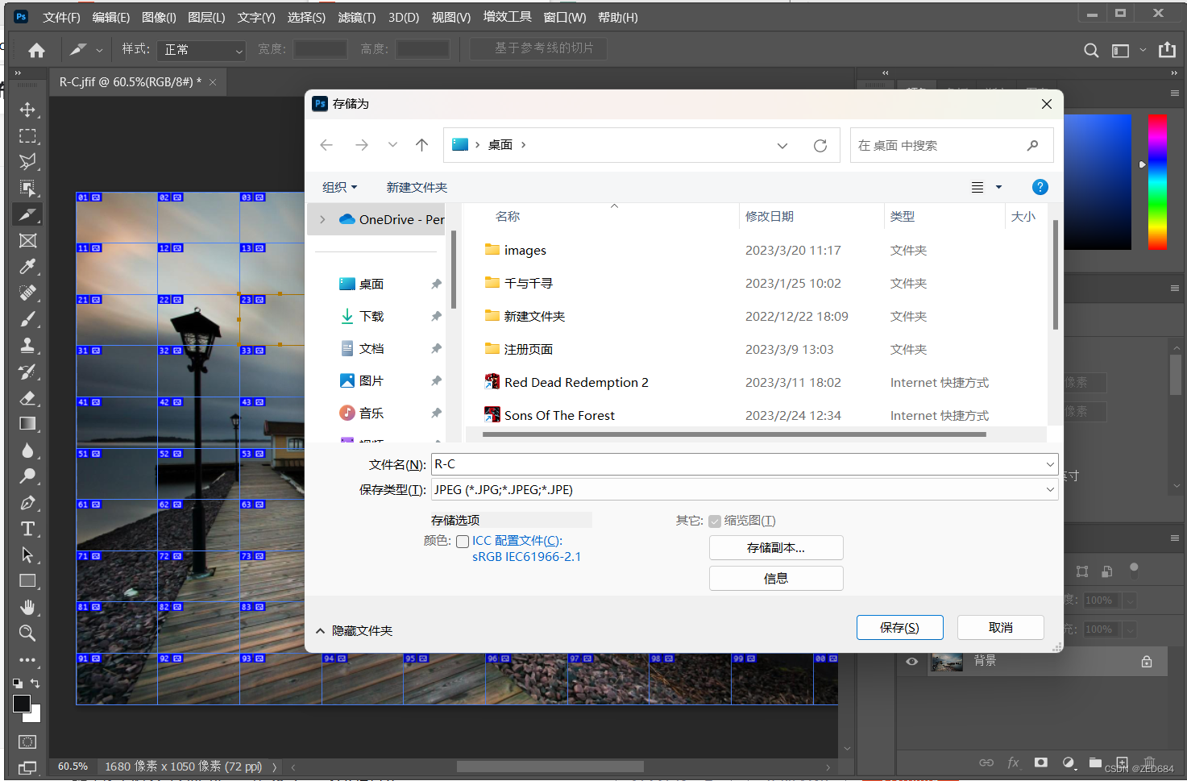Open the 滤镜 menu

point(357,17)
